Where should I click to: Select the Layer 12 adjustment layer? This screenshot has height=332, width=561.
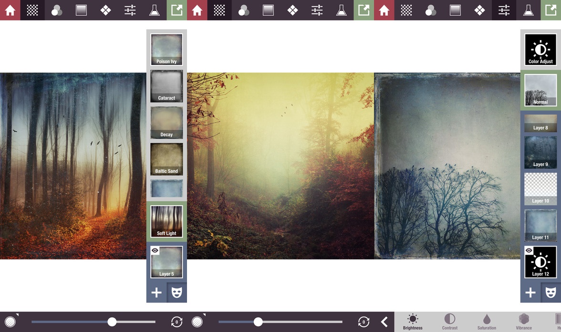tap(540, 262)
